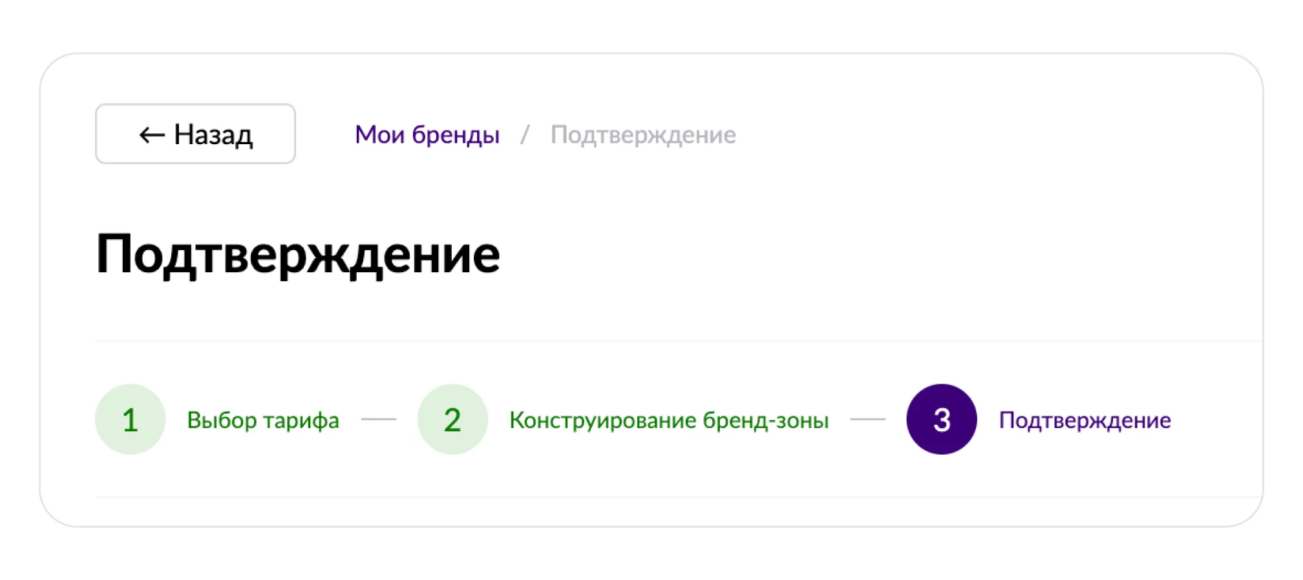Click the number 3 in the active step
The width and height of the screenshot is (1303, 580).
click(x=942, y=420)
